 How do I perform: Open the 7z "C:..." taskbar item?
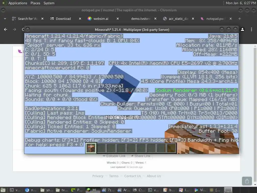(139, 190)
